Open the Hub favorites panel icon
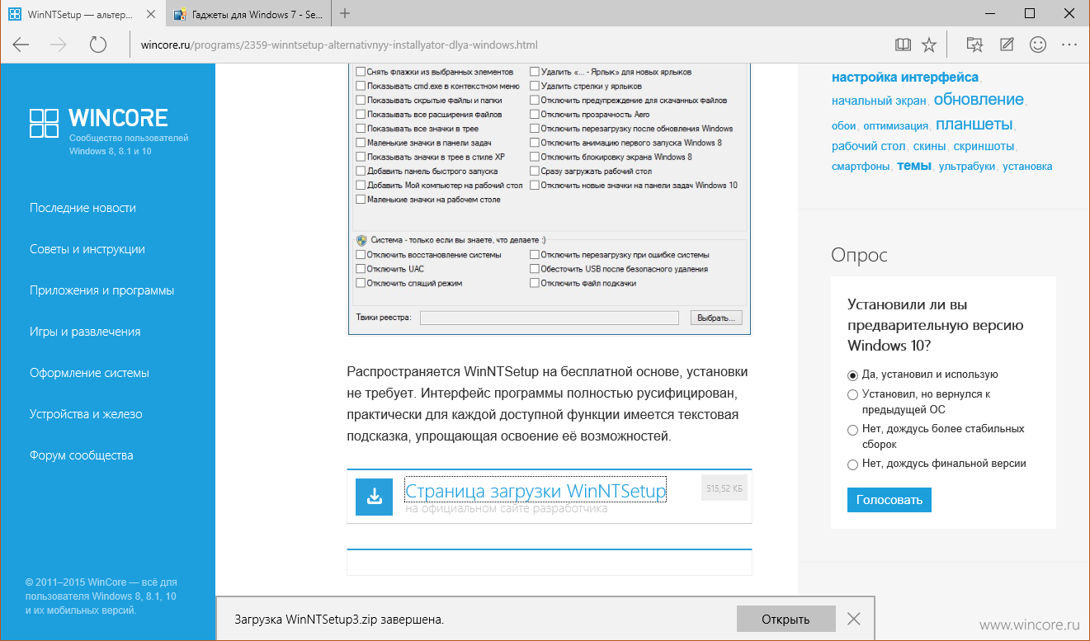Image resolution: width=1090 pixels, height=641 pixels. pos(974,45)
